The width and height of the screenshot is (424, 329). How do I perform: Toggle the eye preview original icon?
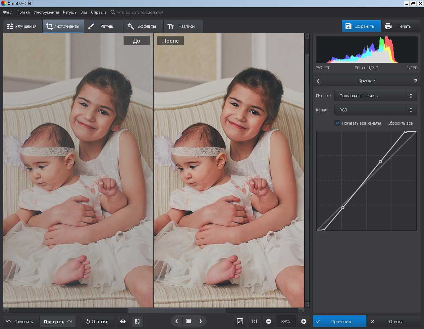coord(123,321)
